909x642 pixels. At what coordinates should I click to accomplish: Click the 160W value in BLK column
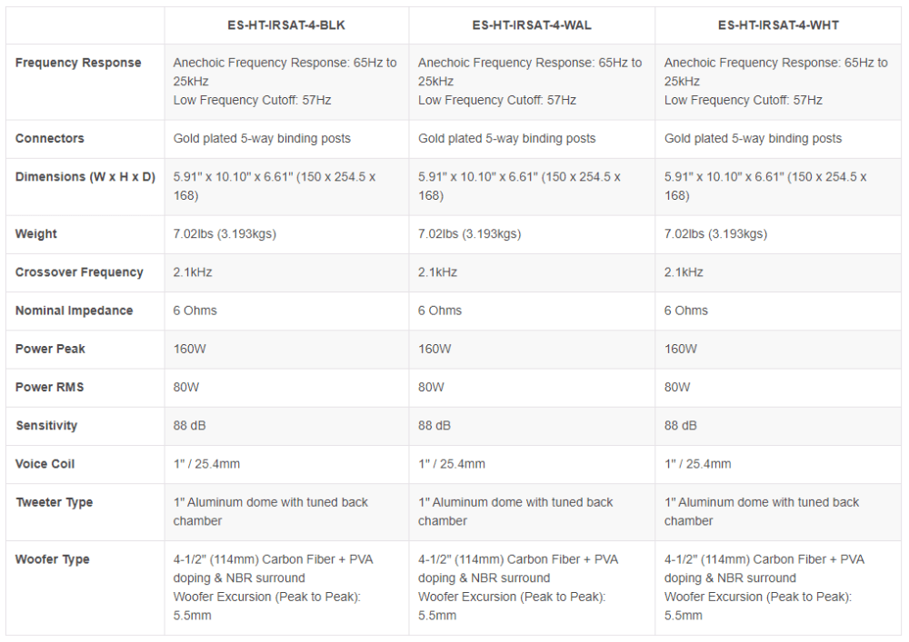point(190,349)
